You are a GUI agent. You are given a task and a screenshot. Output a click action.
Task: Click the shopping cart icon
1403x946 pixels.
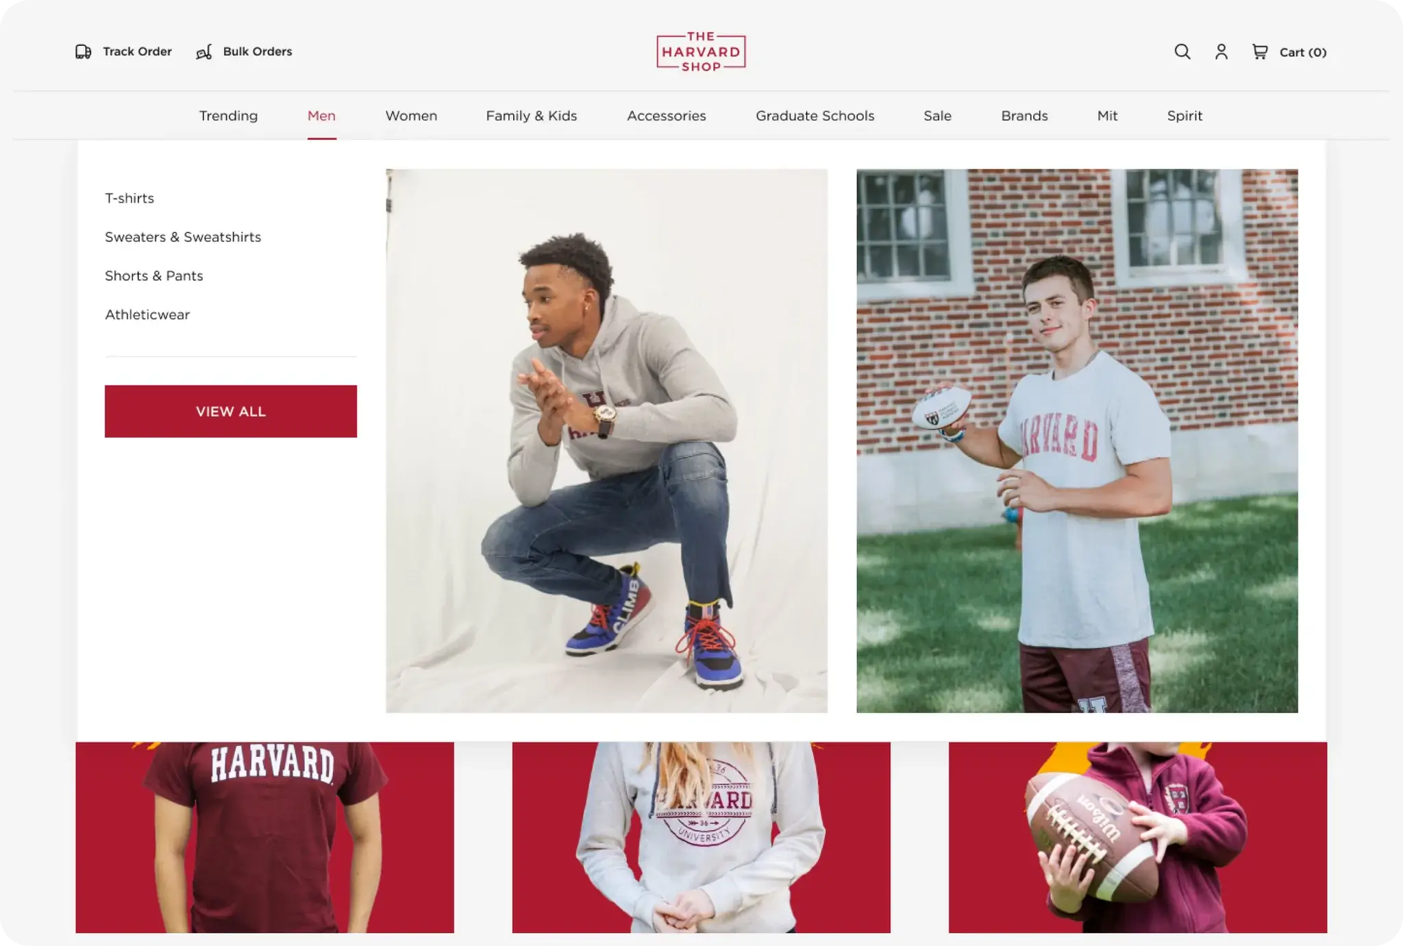coord(1259,52)
